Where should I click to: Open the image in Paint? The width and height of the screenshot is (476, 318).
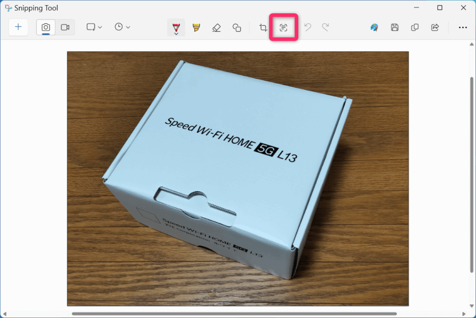click(x=374, y=27)
